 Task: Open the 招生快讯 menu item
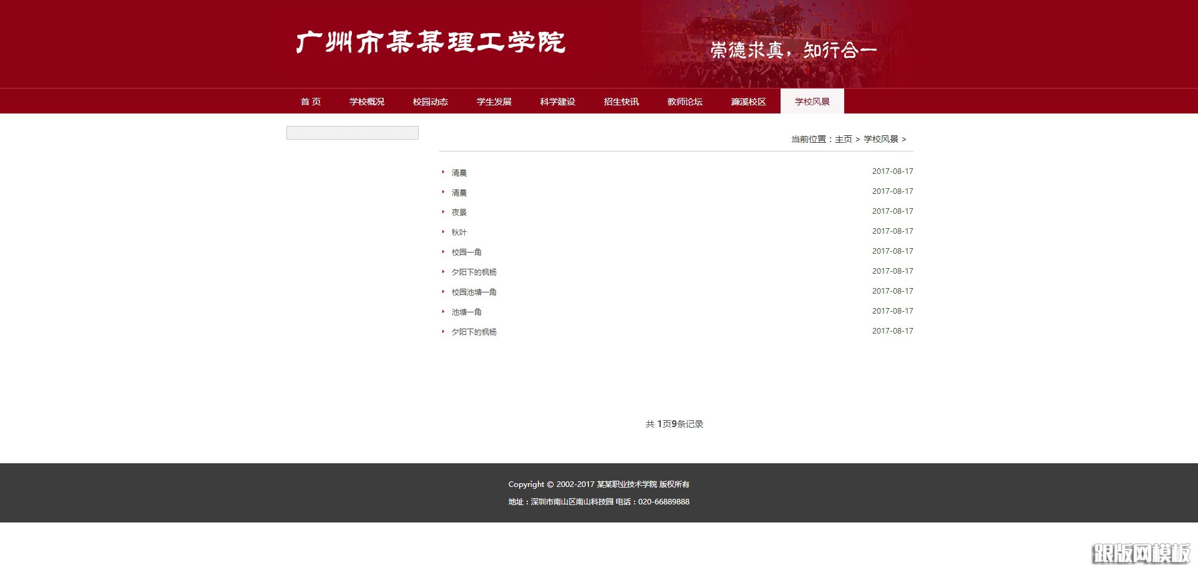click(621, 101)
